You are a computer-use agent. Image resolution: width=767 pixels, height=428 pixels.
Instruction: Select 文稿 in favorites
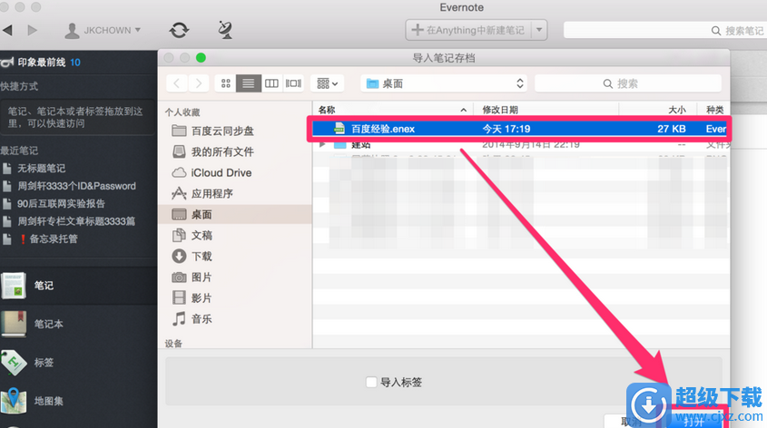click(192, 236)
